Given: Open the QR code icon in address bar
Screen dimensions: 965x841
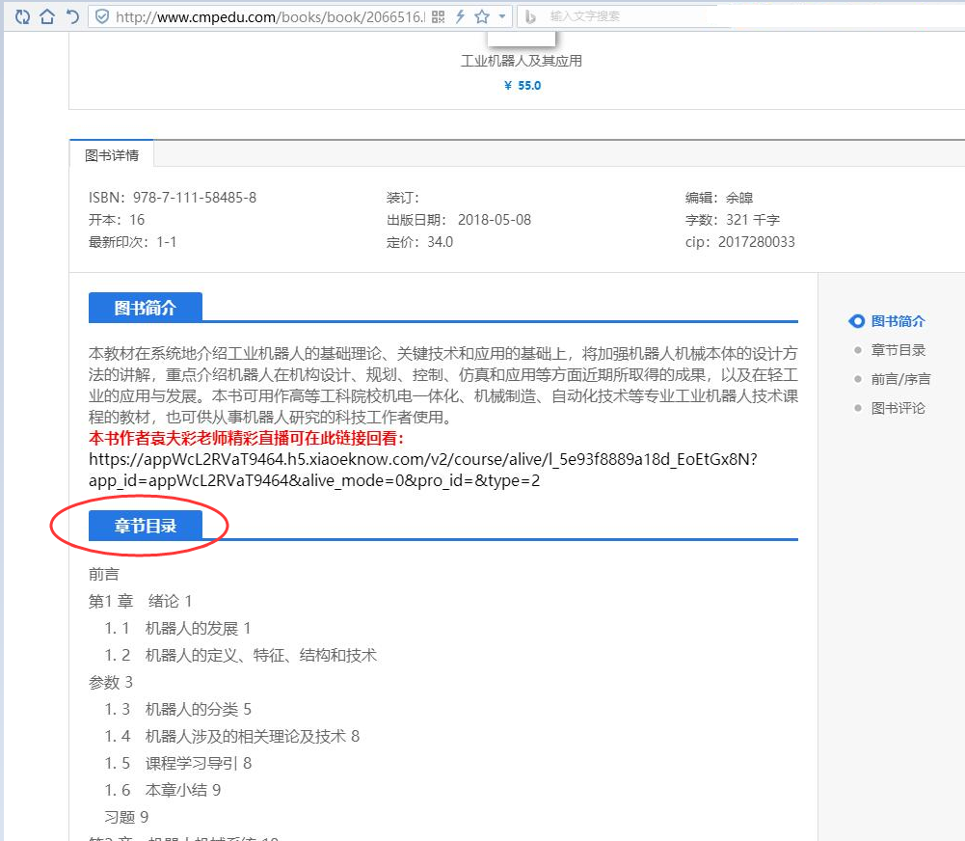Looking at the screenshot, I should [x=439, y=16].
